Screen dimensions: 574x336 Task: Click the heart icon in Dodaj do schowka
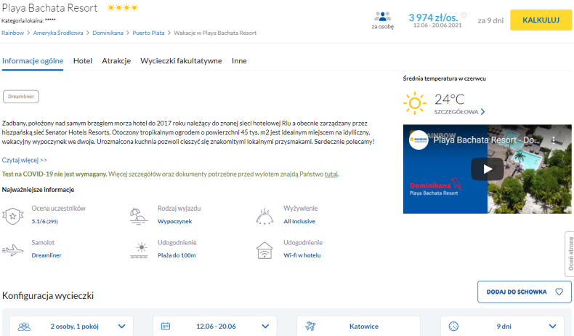tap(559, 292)
